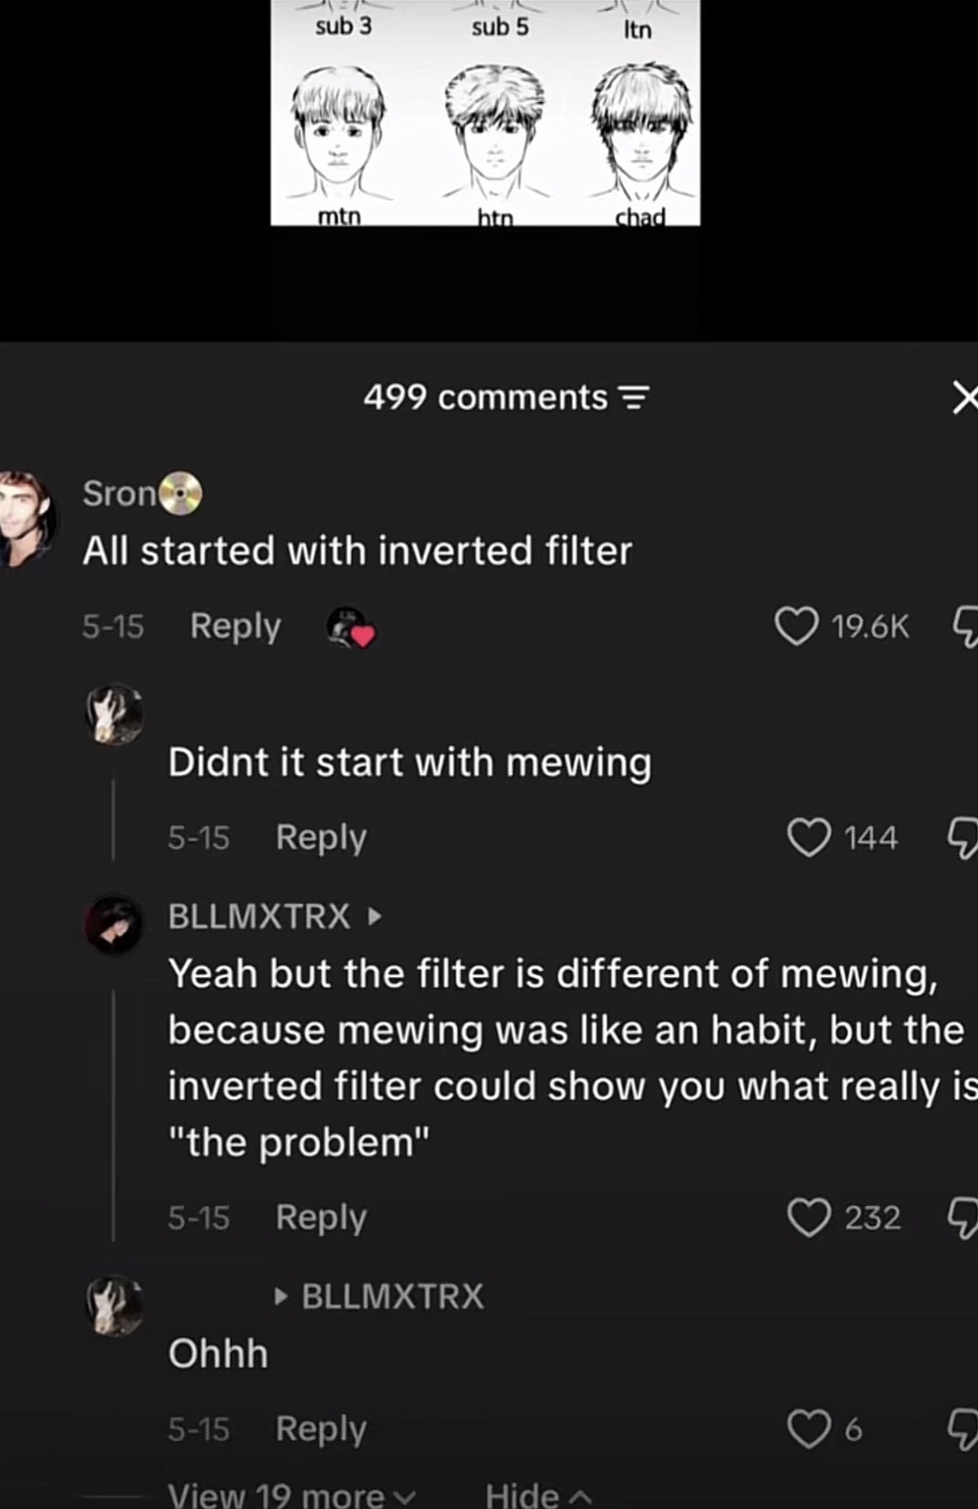
Task: Like Sron's comment with the heart icon
Action: point(796,627)
